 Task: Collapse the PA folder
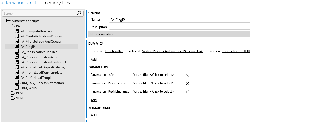(x=13, y=26)
